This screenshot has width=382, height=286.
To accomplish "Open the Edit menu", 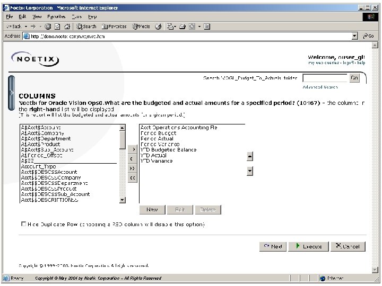I will (22, 16).
